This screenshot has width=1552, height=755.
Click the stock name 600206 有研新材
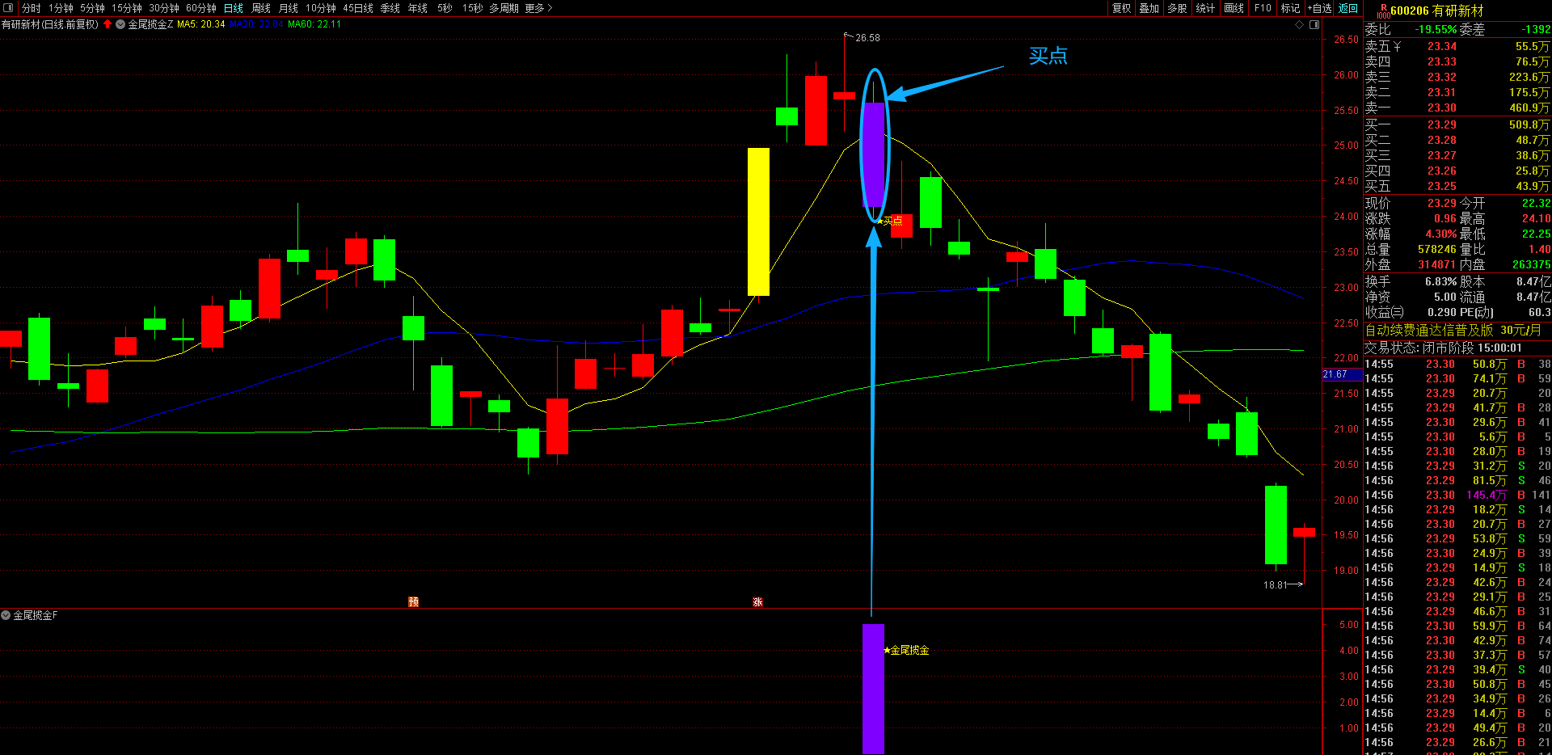1437,11
